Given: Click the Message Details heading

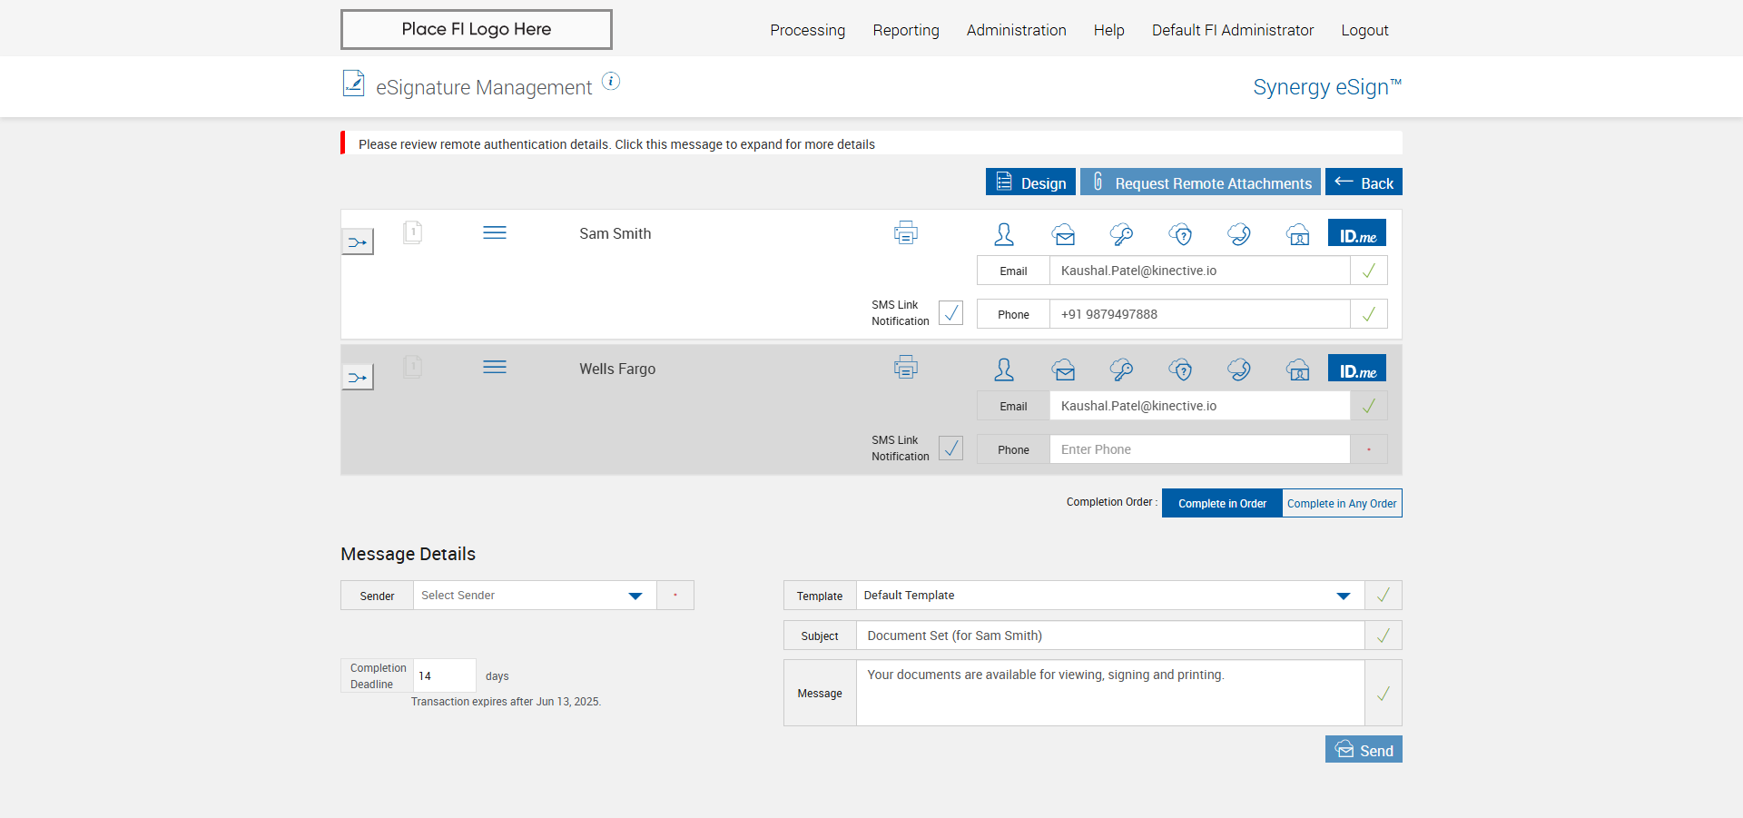Looking at the screenshot, I should [x=408, y=554].
